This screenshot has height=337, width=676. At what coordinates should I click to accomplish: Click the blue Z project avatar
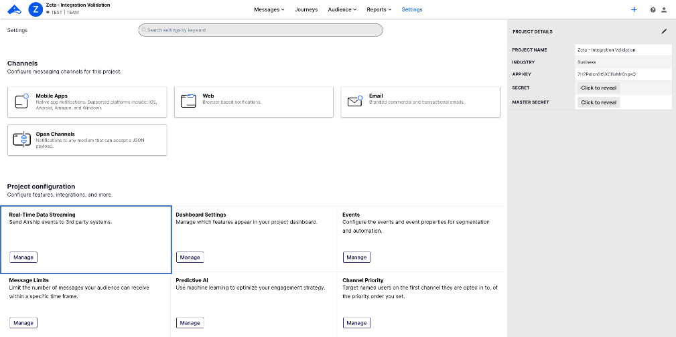tap(36, 9)
